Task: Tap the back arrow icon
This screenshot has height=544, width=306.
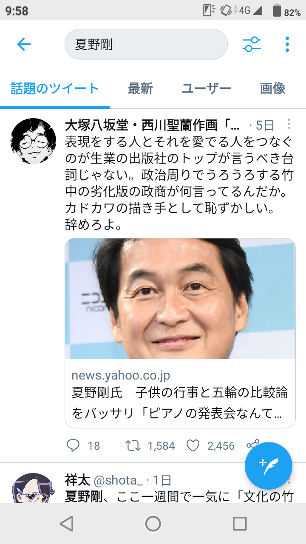Action: (x=24, y=44)
